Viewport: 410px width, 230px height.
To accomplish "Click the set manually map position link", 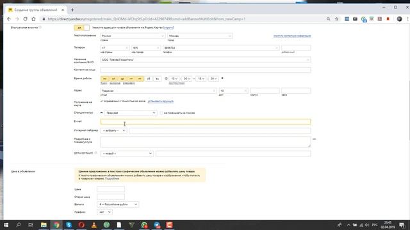I will click(161, 101).
